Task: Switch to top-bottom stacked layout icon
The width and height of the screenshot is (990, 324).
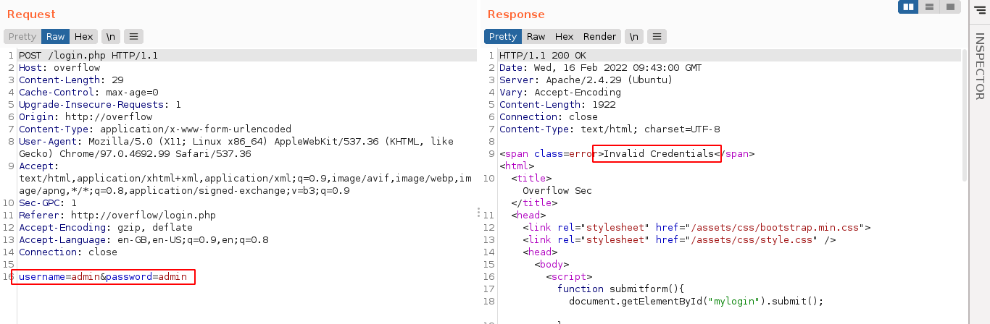Action: point(929,7)
